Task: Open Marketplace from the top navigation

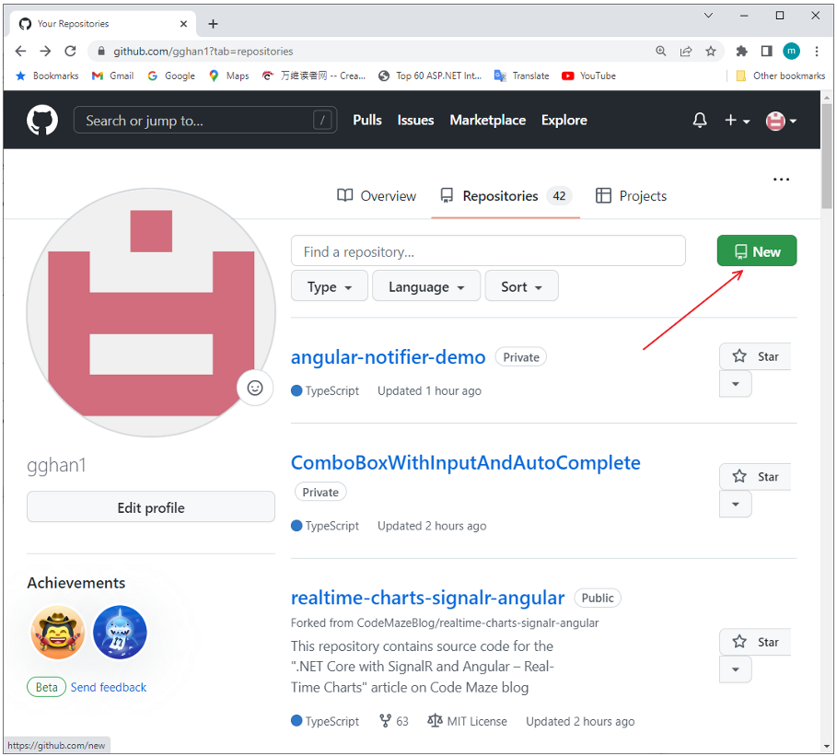Action: (487, 120)
